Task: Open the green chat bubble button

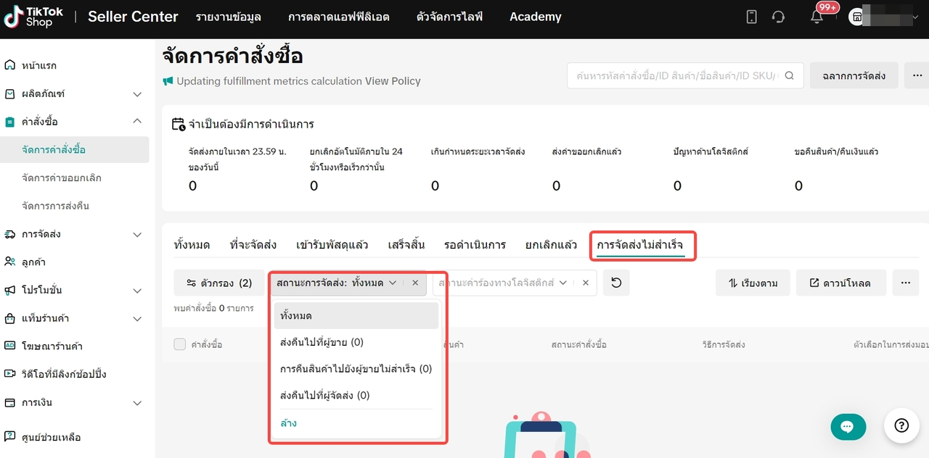Action: point(848,427)
